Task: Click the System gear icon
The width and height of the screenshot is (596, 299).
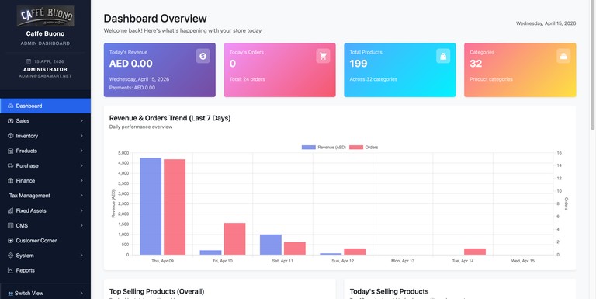Action: tap(10, 256)
